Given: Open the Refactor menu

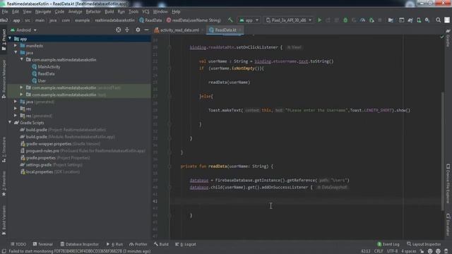Looking at the screenshot, I should coord(93,11).
